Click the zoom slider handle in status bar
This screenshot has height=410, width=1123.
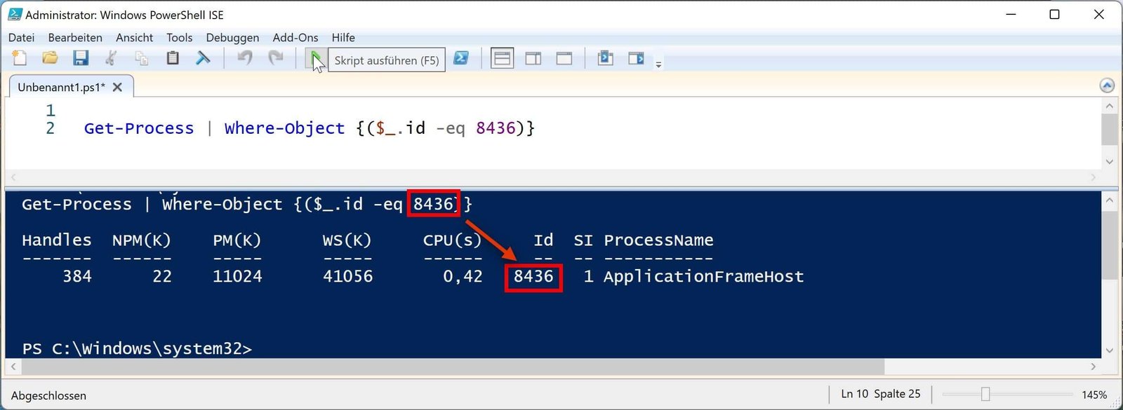point(985,395)
